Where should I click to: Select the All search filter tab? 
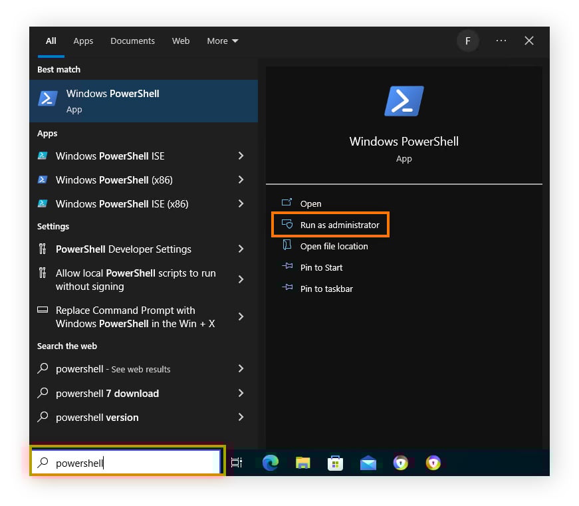51,41
